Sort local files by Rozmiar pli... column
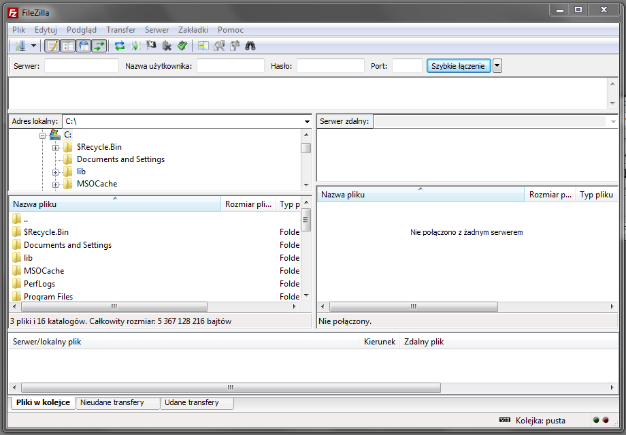626x435 pixels. point(248,204)
